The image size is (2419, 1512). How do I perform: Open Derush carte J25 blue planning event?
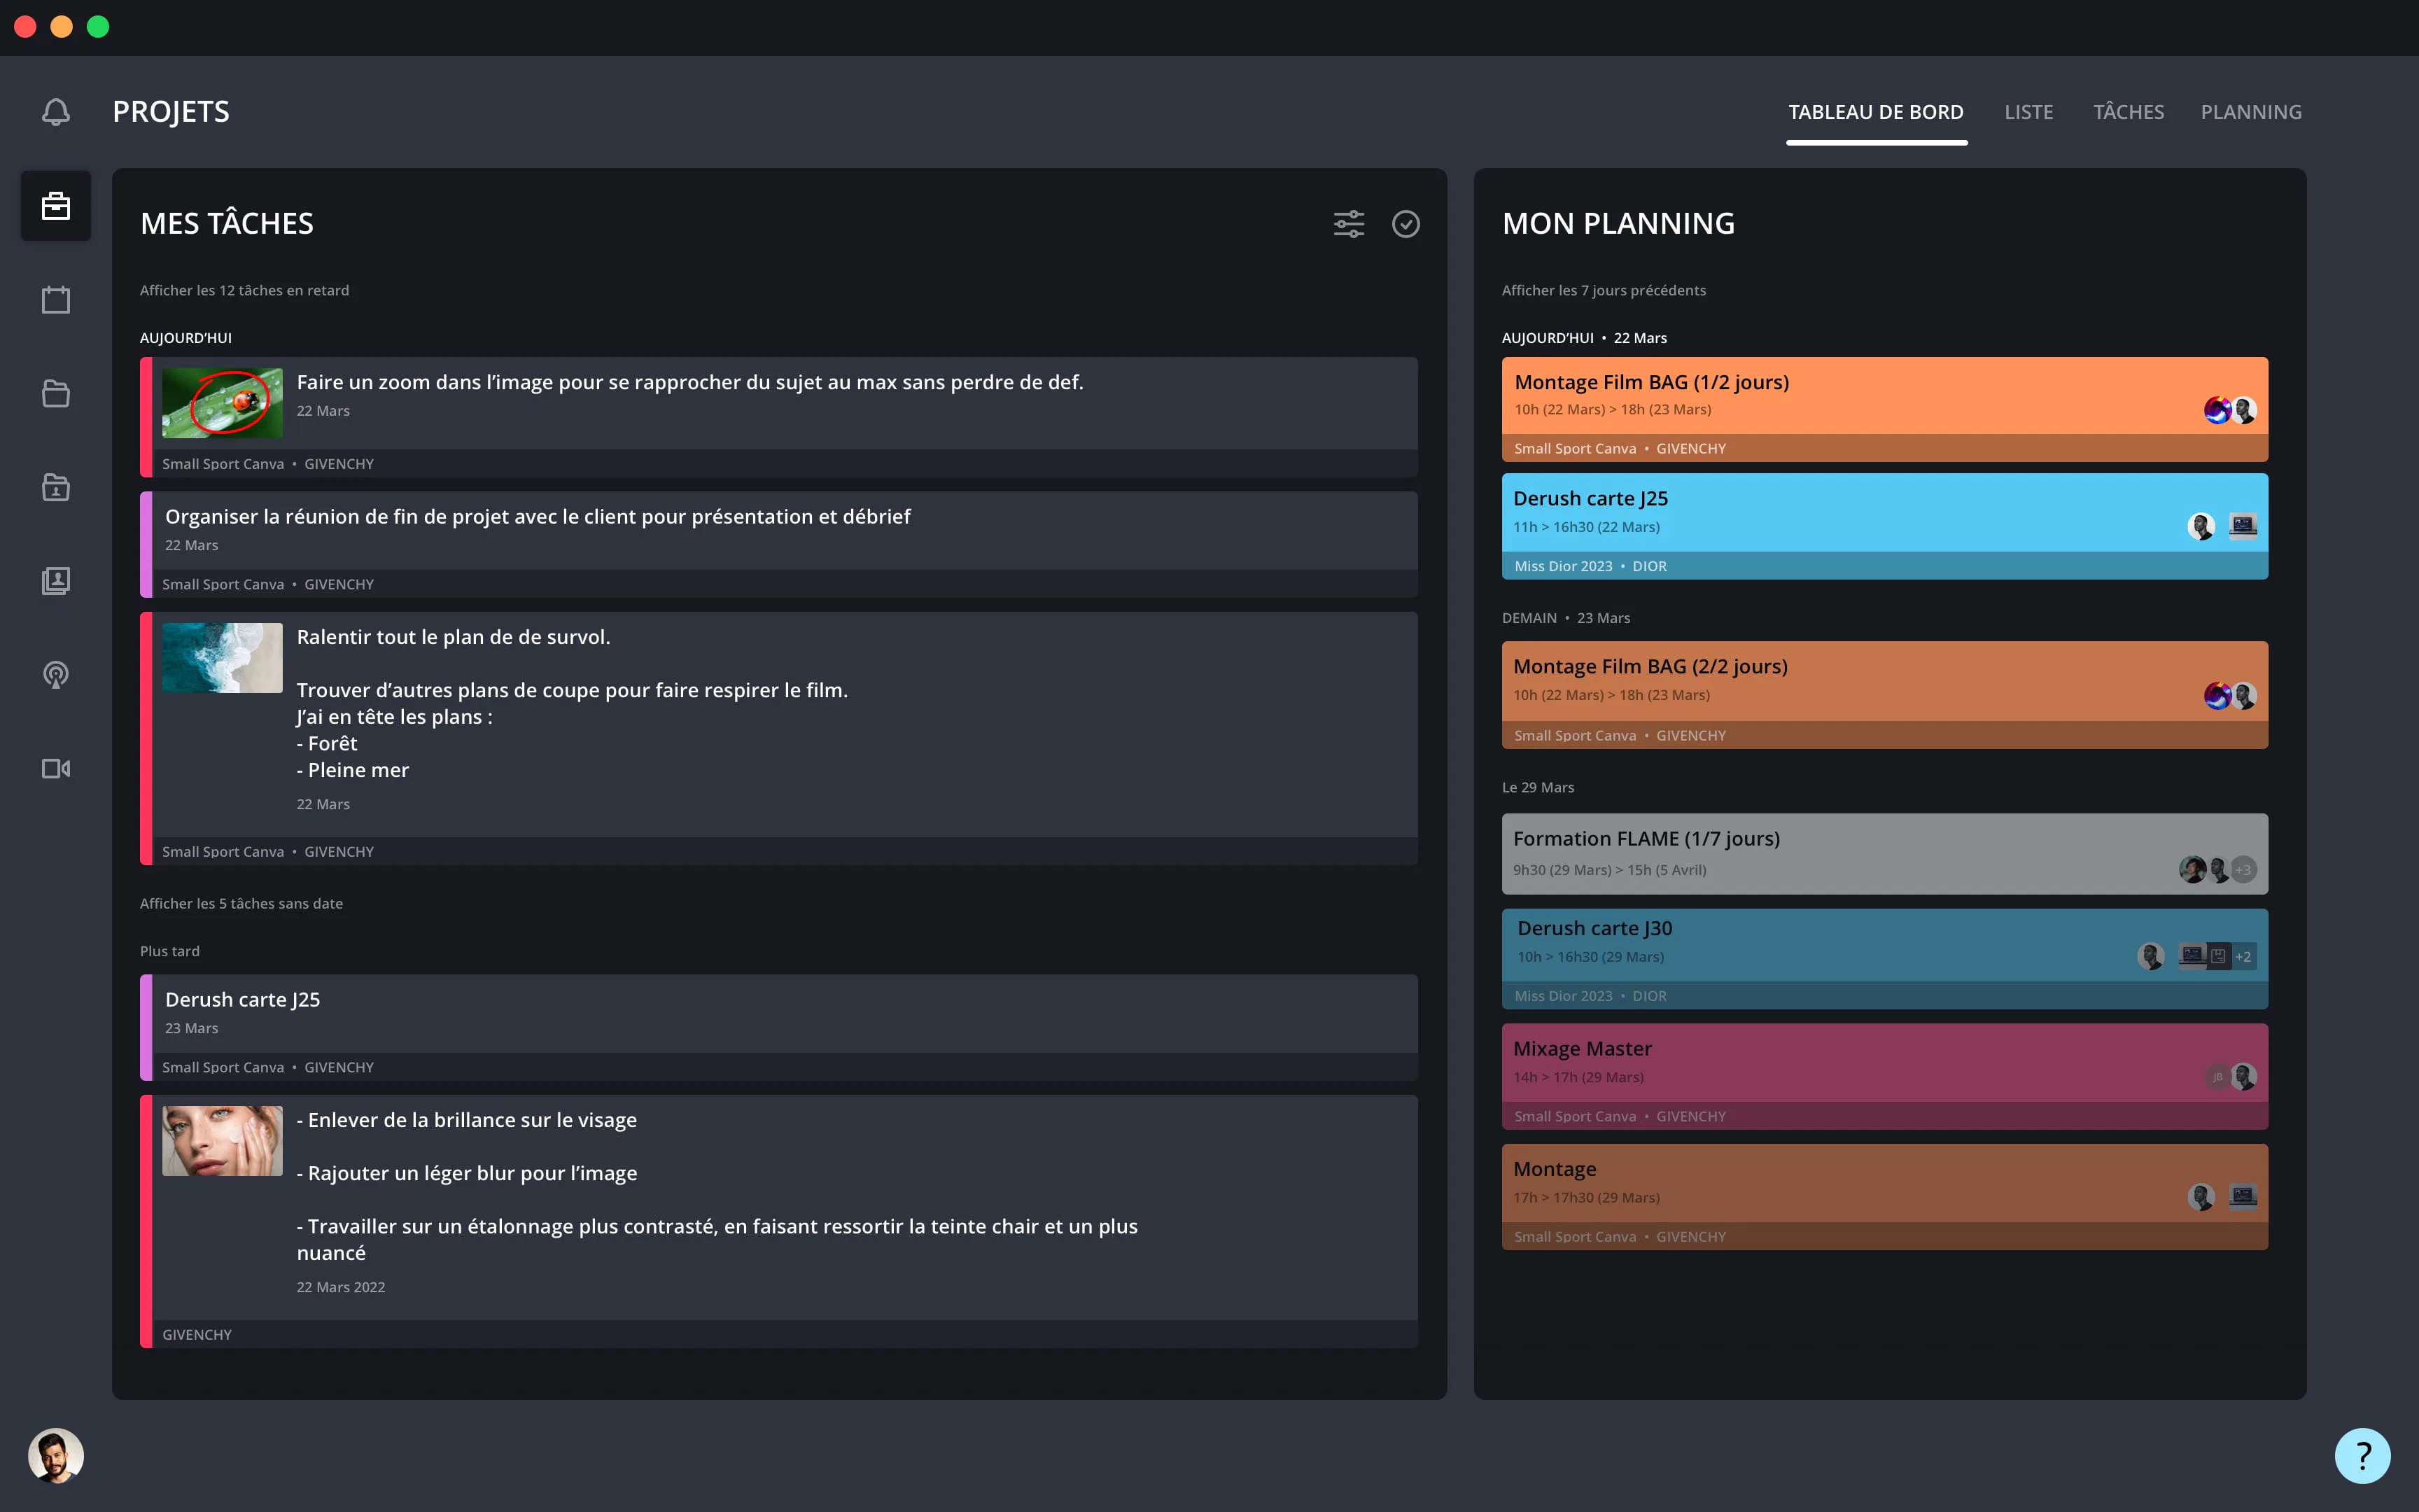pos(1884,526)
